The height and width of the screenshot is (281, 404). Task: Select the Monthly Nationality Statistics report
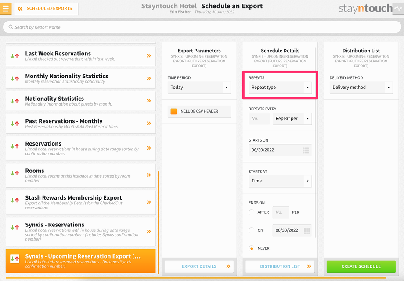(x=81, y=78)
